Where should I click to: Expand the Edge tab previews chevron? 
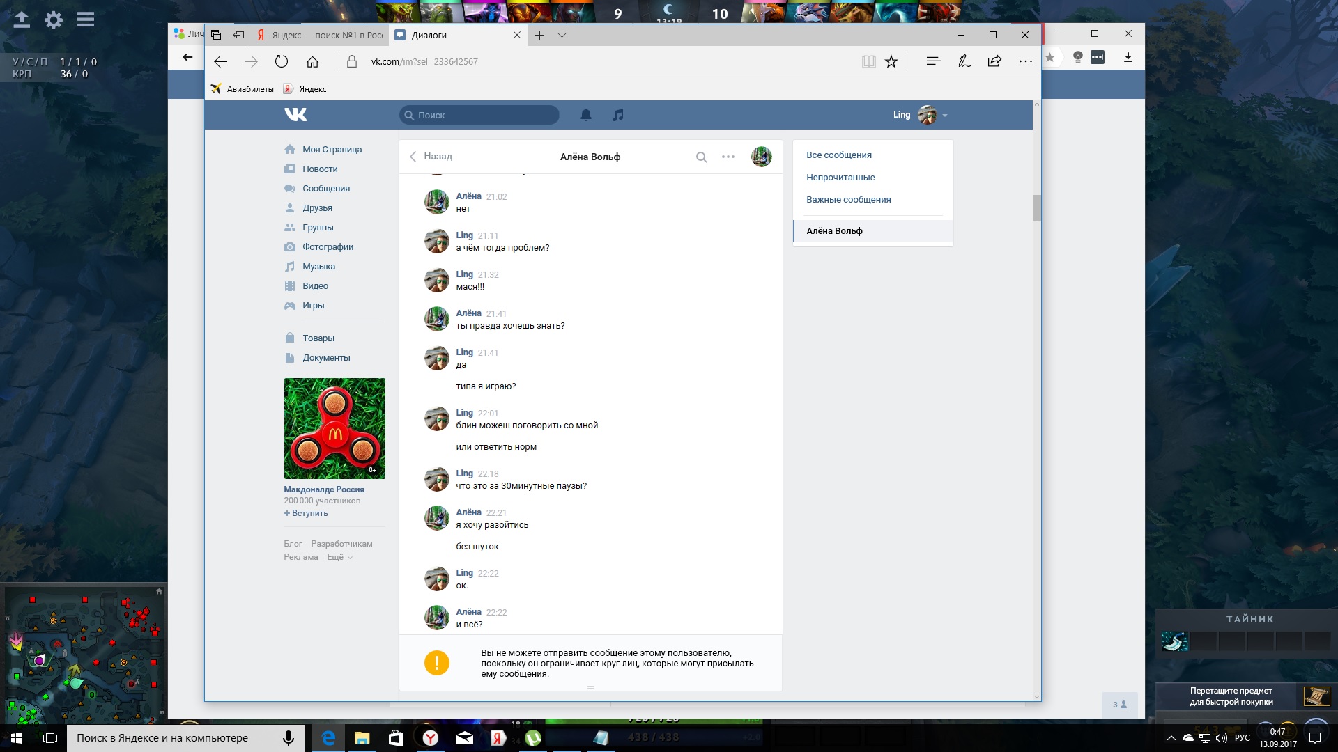pyautogui.click(x=562, y=35)
